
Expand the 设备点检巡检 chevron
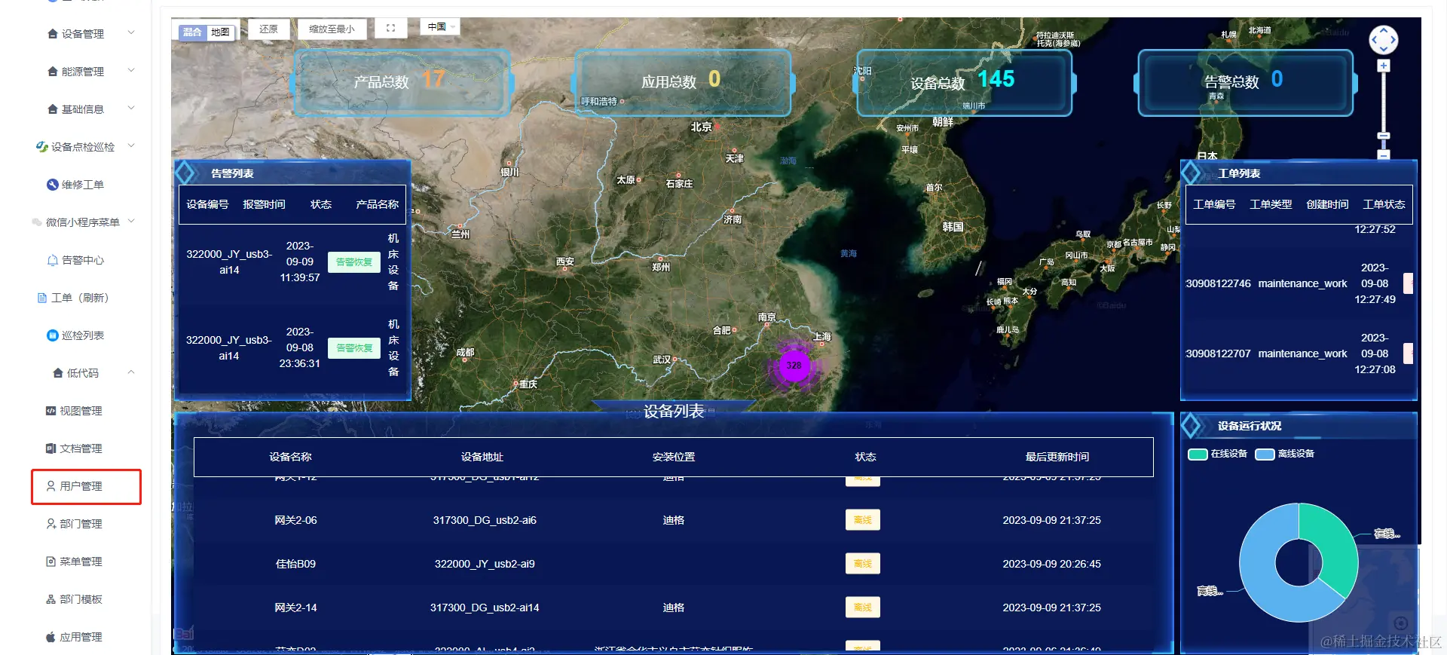coord(131,145)
